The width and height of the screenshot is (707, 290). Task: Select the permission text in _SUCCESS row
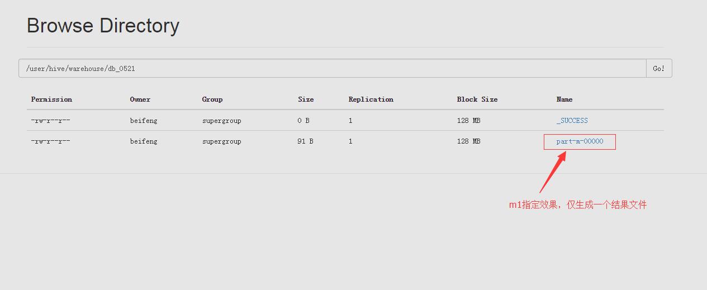coord(50,121)
